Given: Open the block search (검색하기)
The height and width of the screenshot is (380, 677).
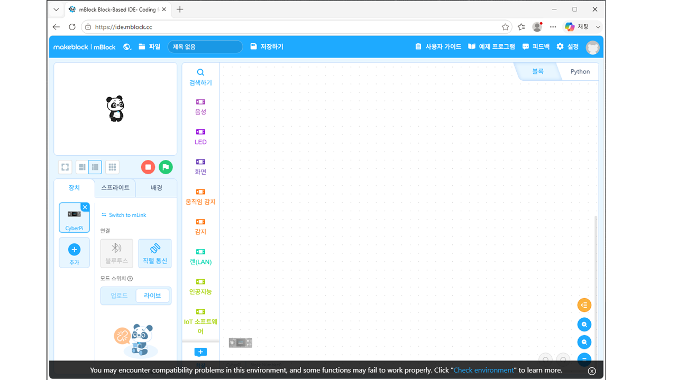Looking at the screenshot, I should (200, 77).
